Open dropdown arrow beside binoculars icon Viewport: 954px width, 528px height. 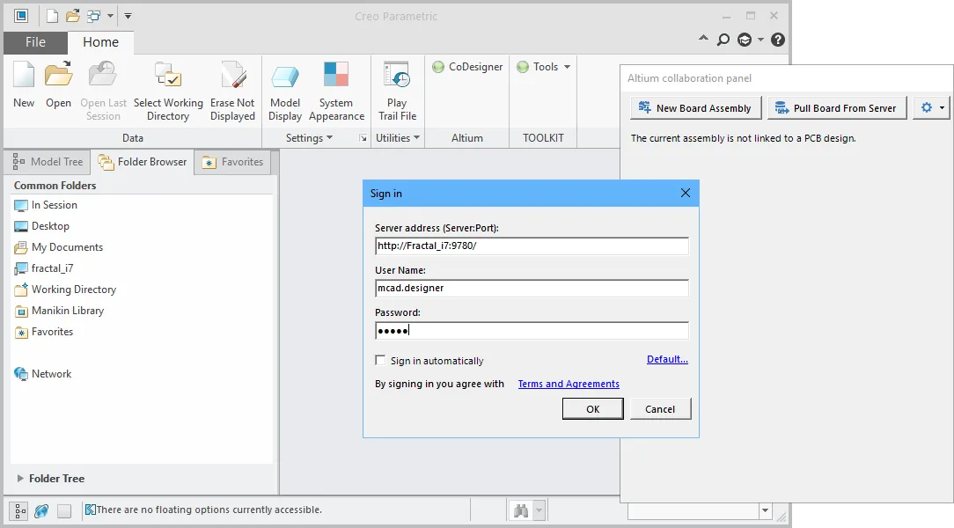pyautogui.click(x=539, y=510)
